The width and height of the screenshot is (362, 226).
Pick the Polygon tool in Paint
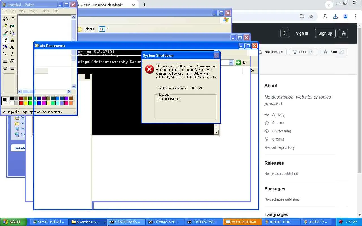[x=12, y=61]
